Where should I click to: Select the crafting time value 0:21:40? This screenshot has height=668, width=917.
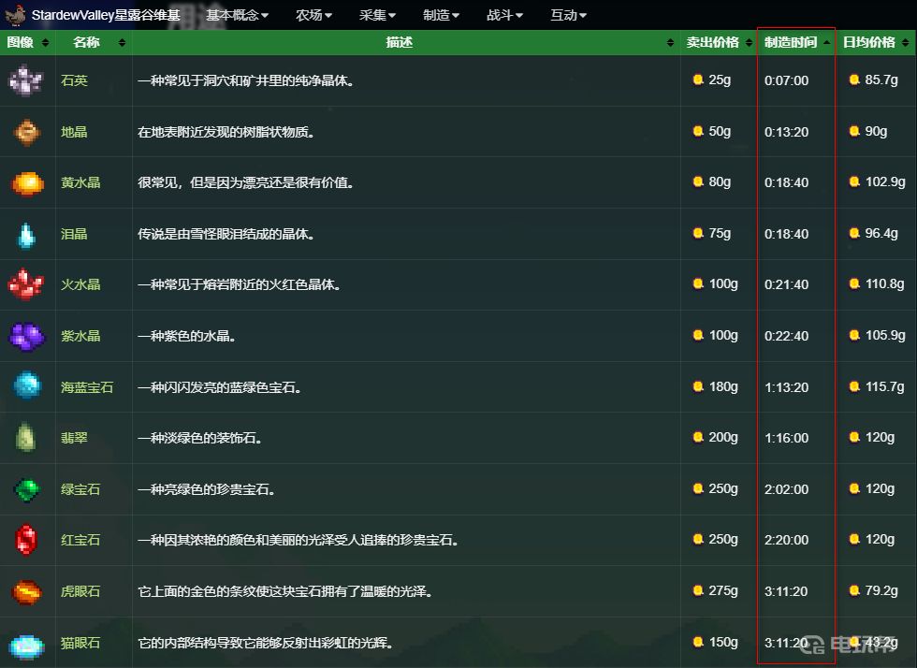[x=786, y=284]
